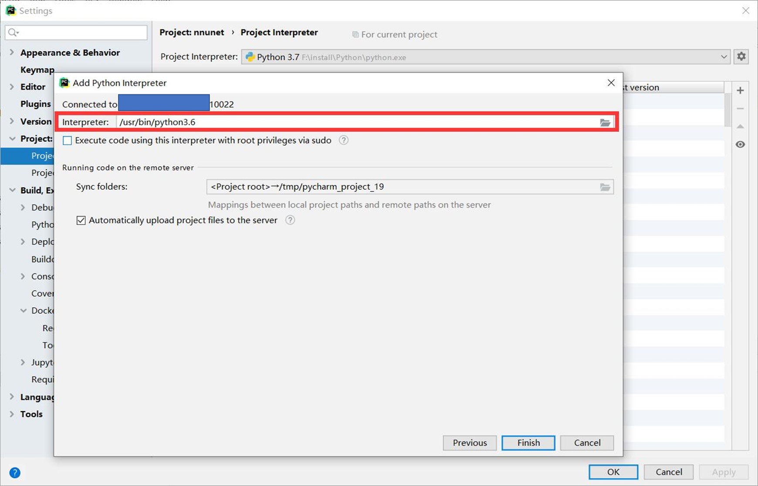Cancel the Add Python Interpreter dialog
Screen dimensions: 758x486
[587, 443]
